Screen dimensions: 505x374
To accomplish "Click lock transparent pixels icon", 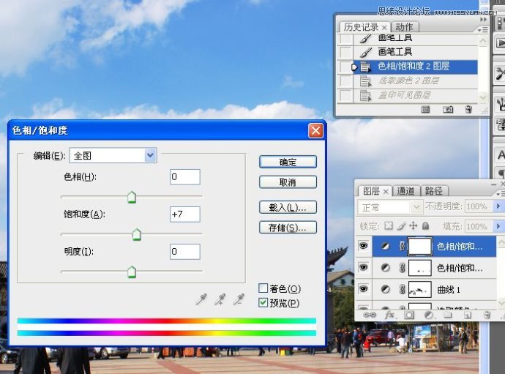I will [x=389, y=226].
